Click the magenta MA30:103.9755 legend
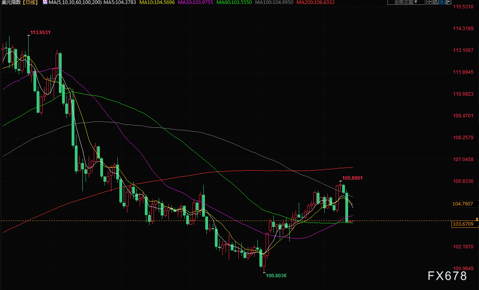The height and width of the screenshot is (290, 479). tap(195, 2)
